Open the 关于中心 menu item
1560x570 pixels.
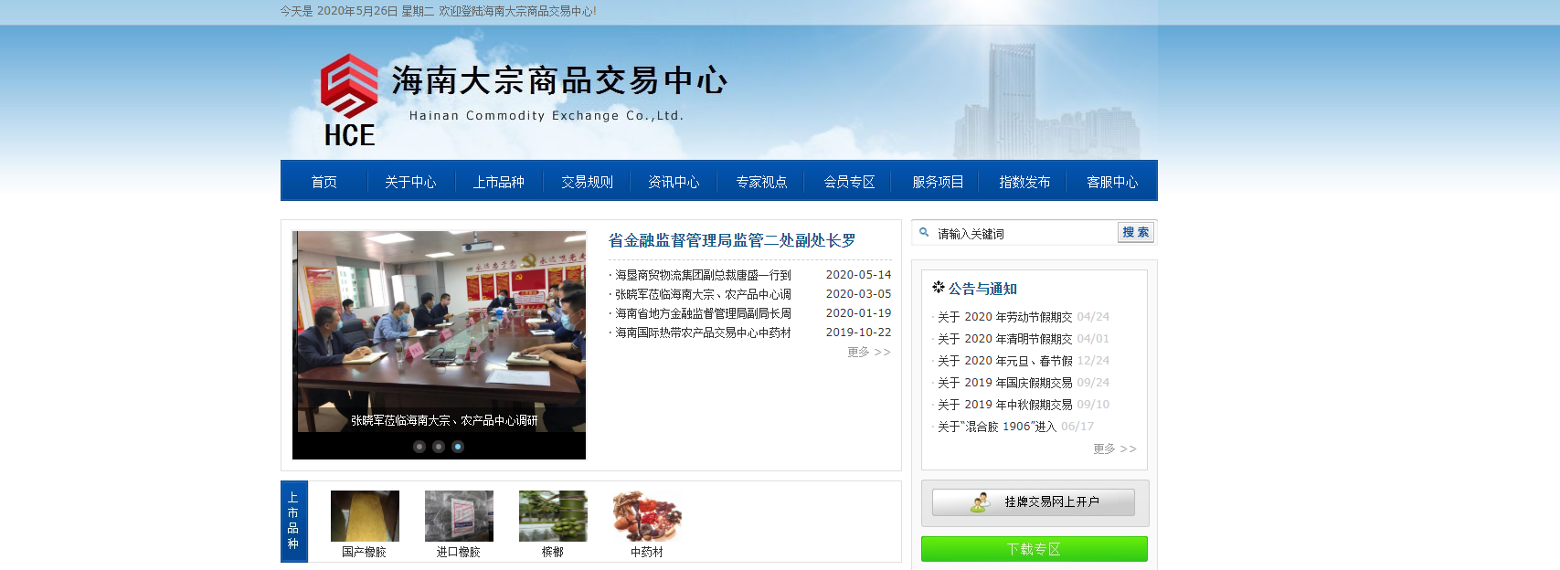[410, 182]
